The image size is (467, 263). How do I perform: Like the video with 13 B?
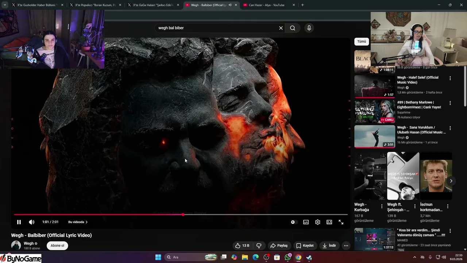coord(242,245)
